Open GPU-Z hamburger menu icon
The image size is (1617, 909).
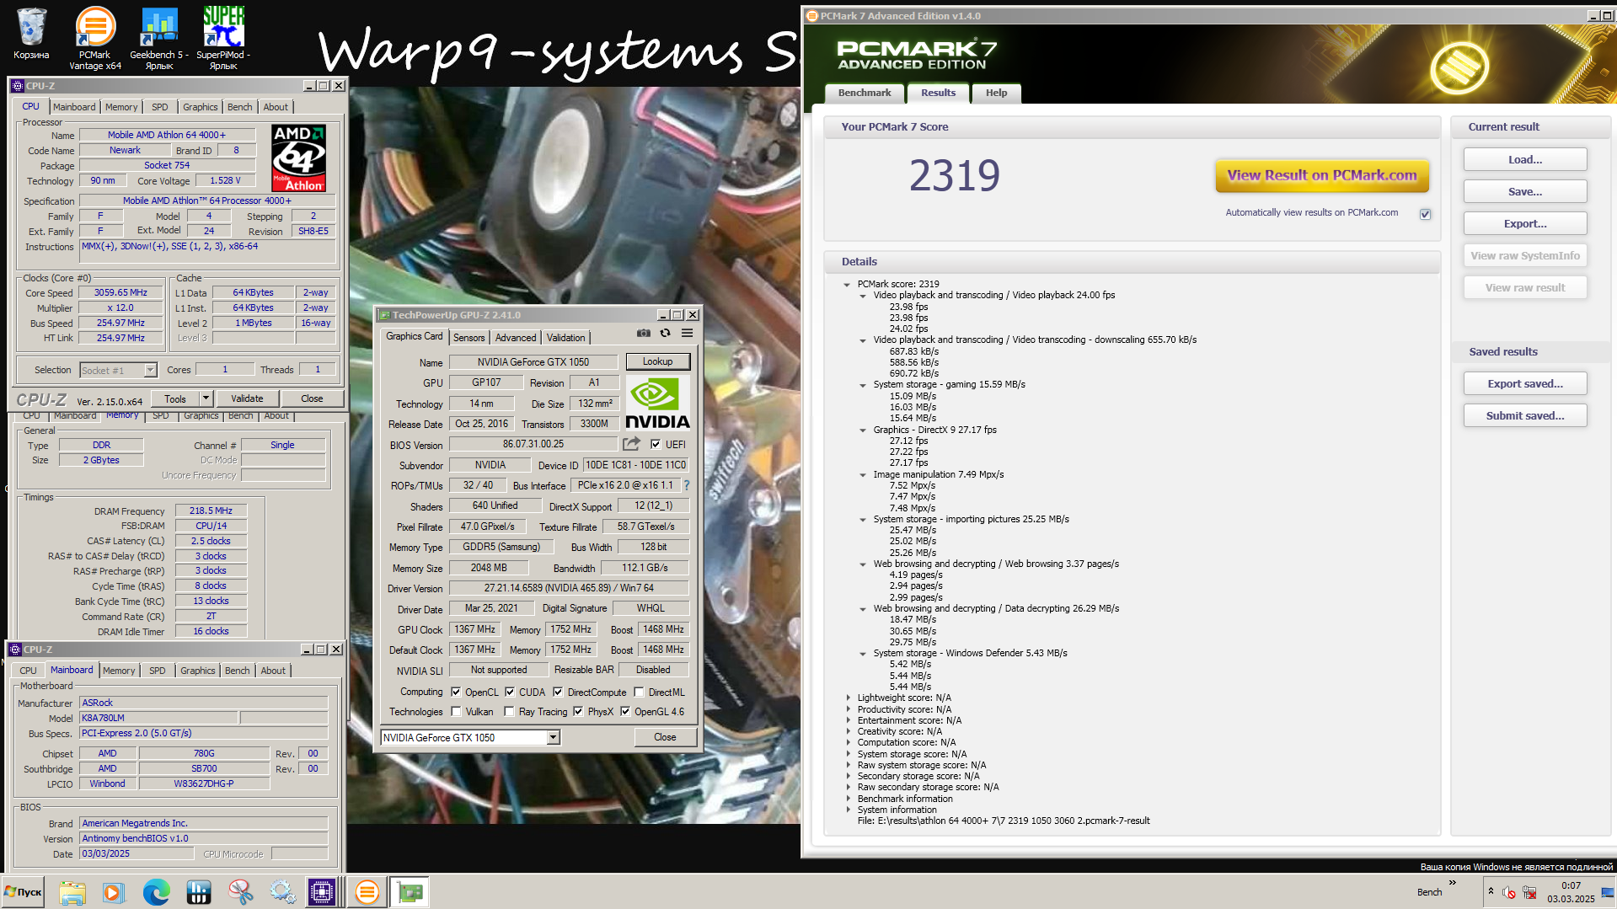tap(687, 334)
